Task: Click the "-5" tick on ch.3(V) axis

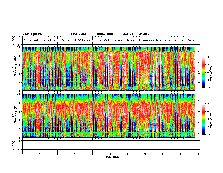Action: tap(19, 150)
